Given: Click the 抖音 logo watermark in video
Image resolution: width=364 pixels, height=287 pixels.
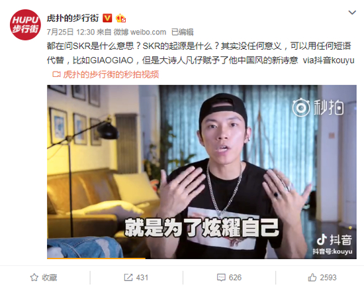Looking at the screenshot, I should coord(334,240).
